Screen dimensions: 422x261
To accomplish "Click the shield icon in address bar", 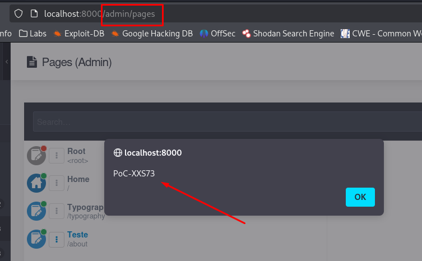I will pos(18,13).
